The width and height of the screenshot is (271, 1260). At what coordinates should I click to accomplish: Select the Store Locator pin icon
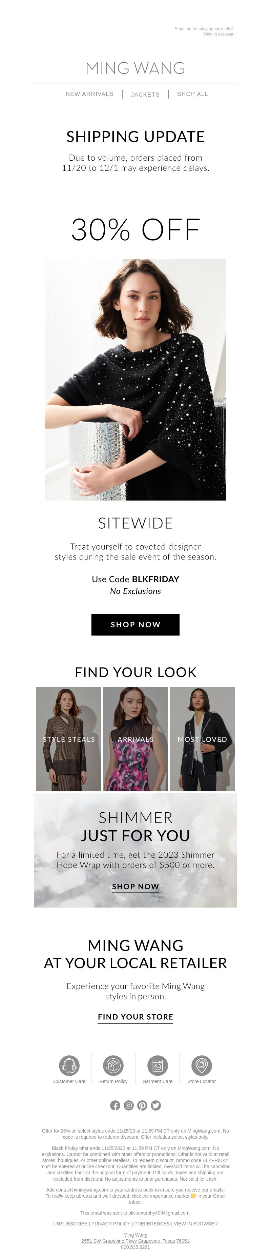(x=202, y=1065)
